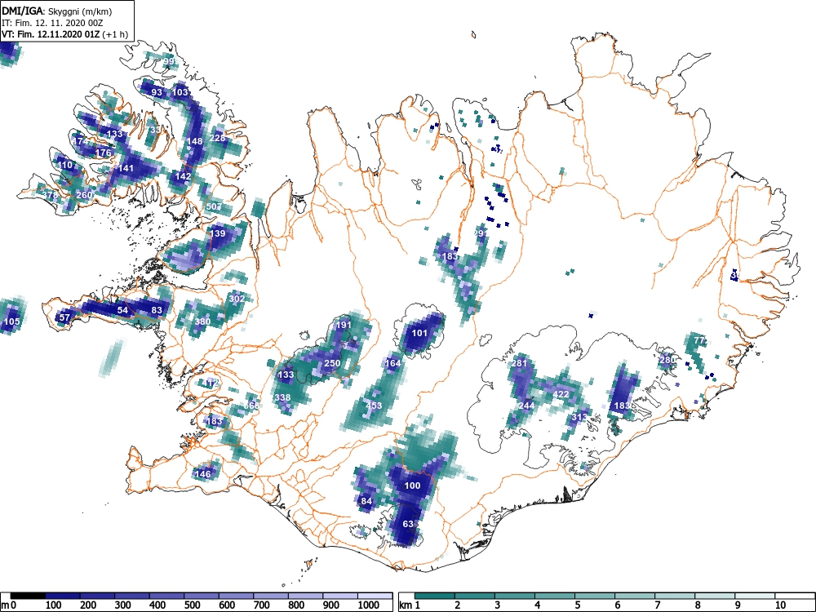816x612 pixels.
Task: Click the map value '422'
Action: 561,394
